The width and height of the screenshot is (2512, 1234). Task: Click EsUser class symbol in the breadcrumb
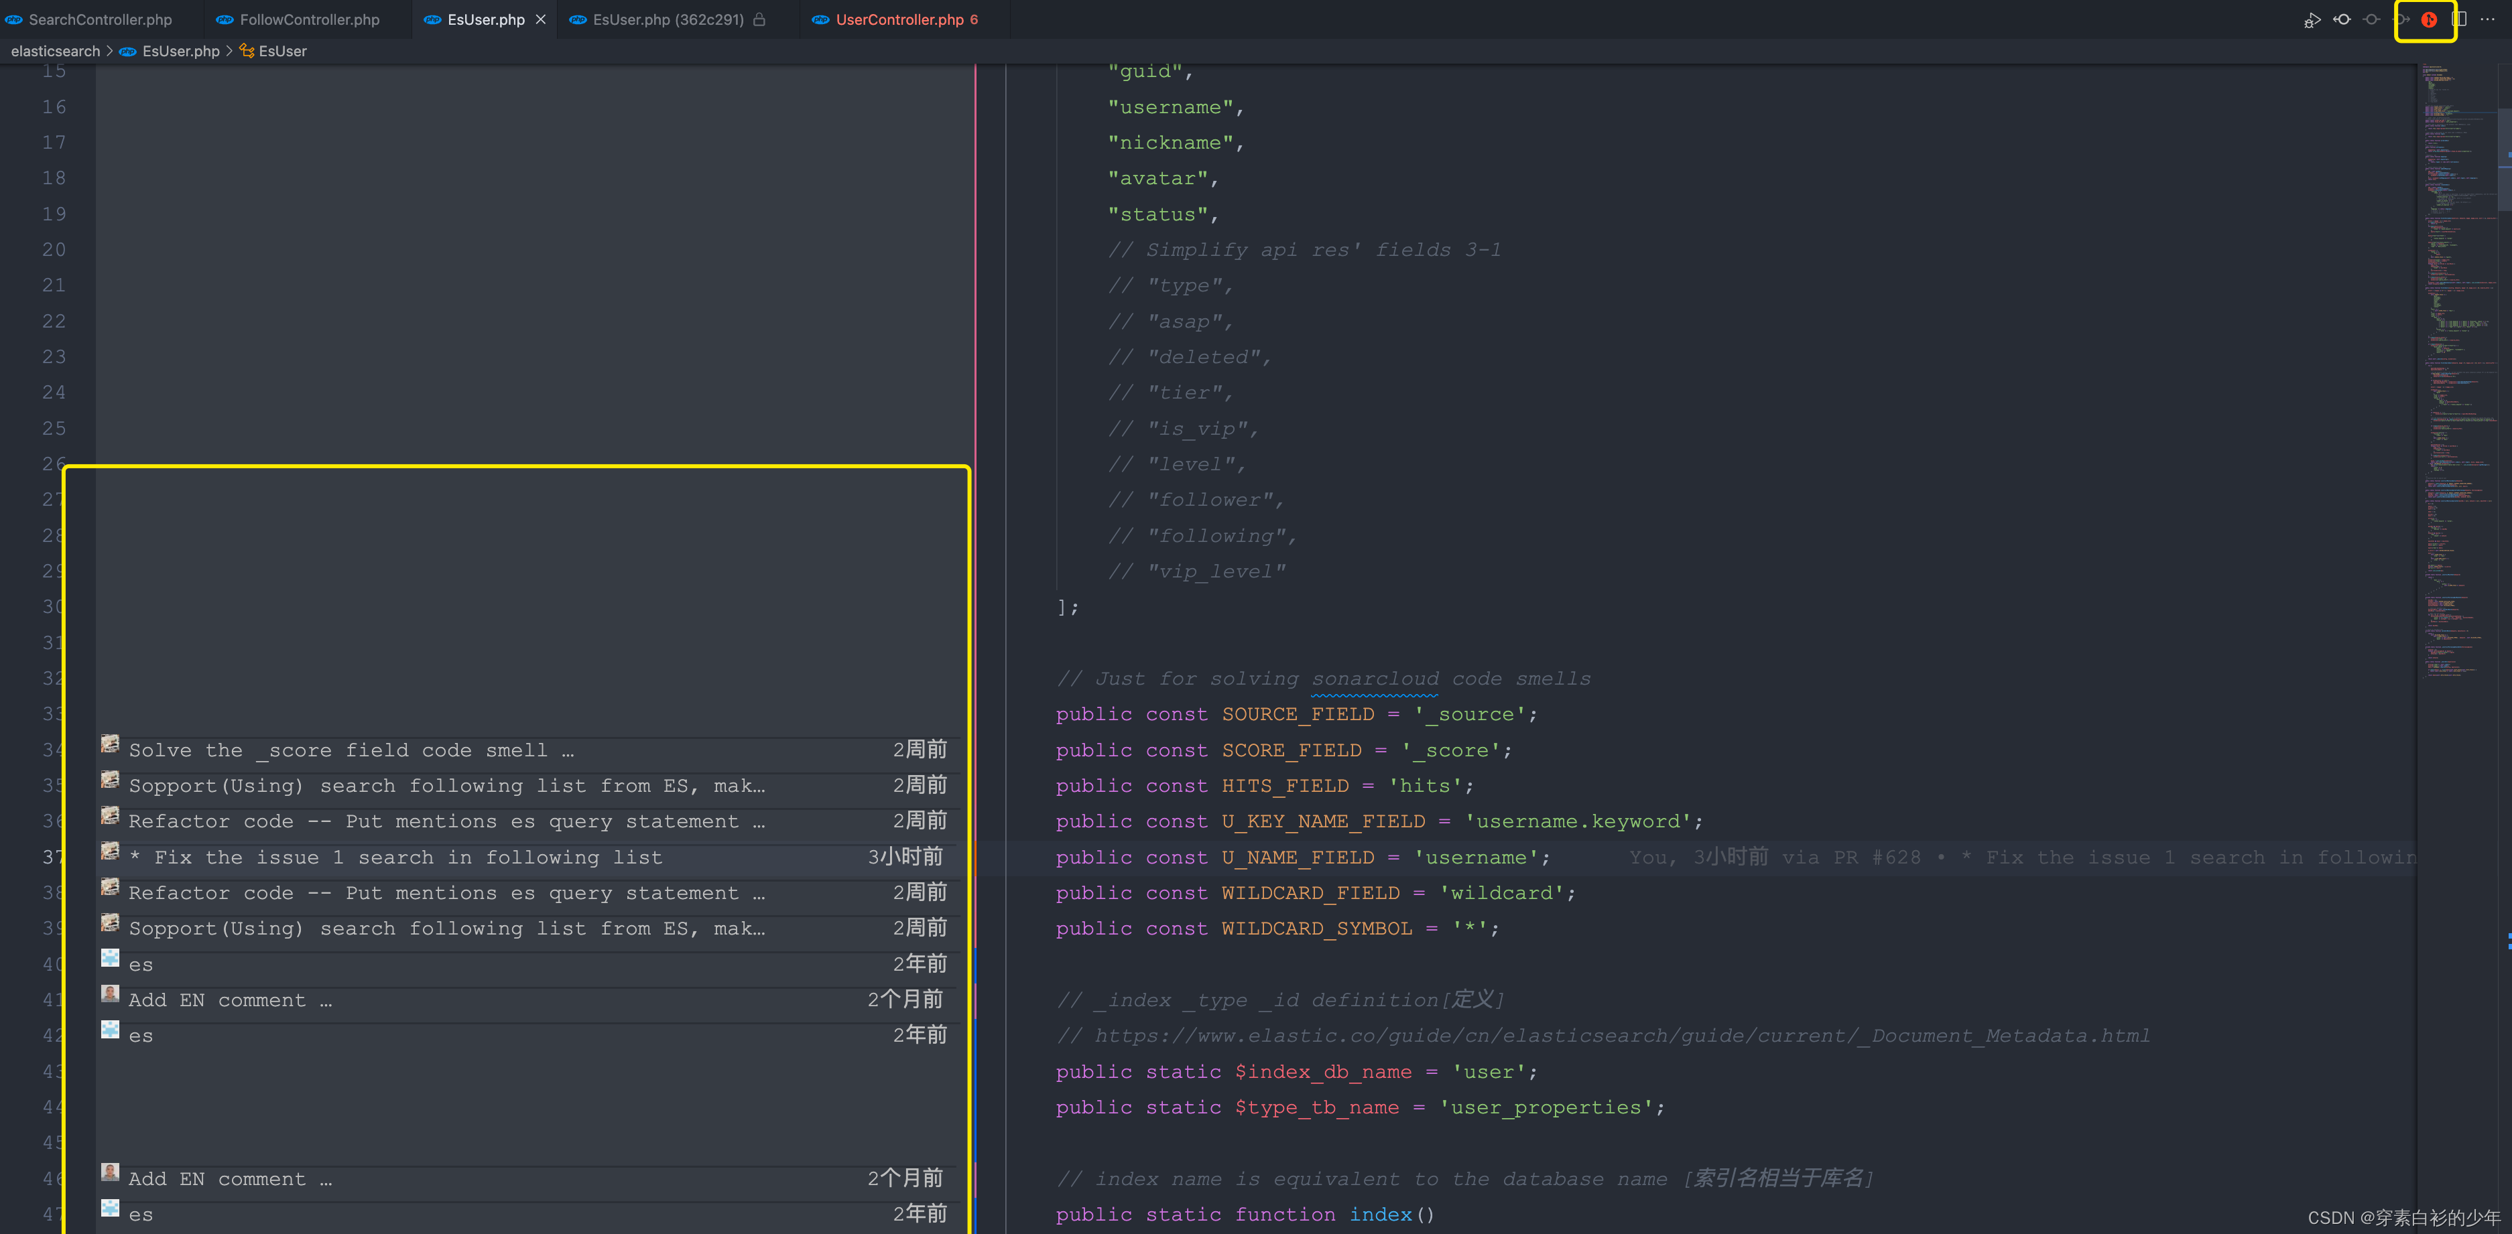click(281, 51)
